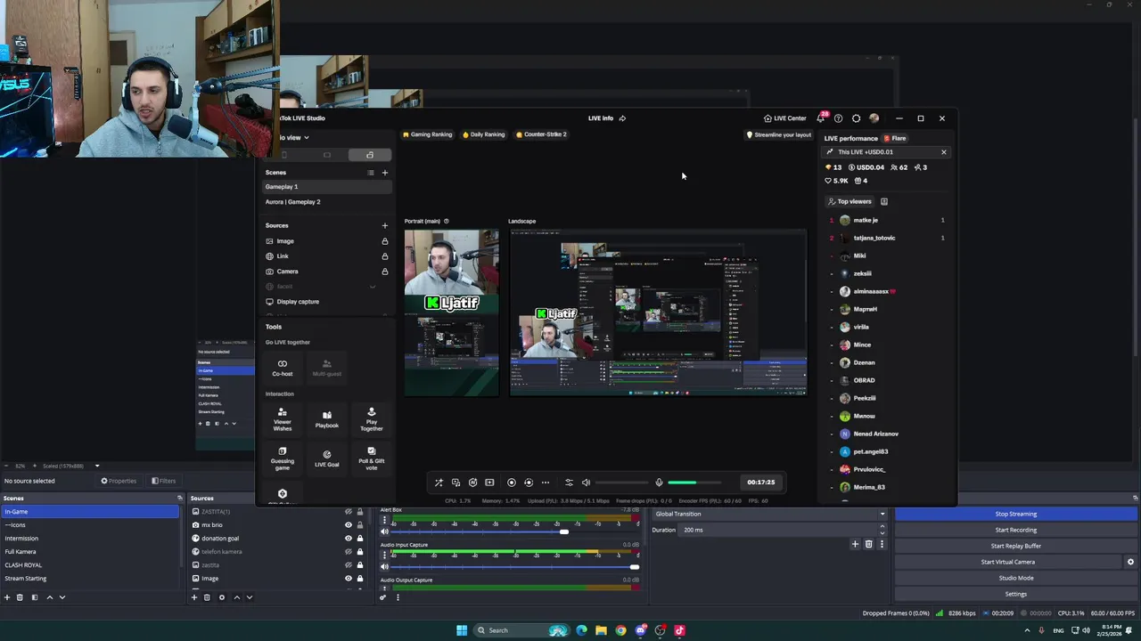The height and width of the screenshot is (641, 1141).
Task: Open the LIVE Goal tool
Action: 327,458
